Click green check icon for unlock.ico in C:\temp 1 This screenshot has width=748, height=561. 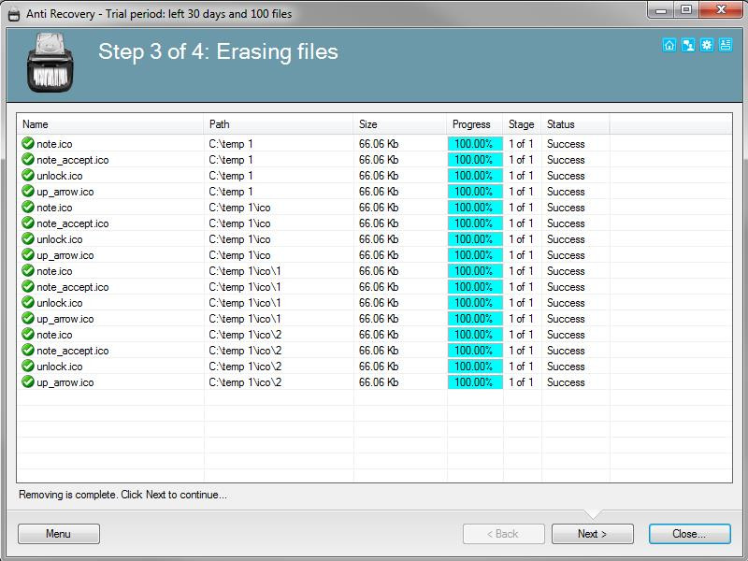(28, 175)
